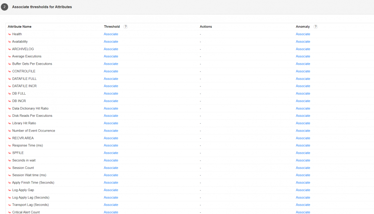Associate an anomaly for Session Count
The height and width of the screenshot is (214, 374).
(303, 168)
